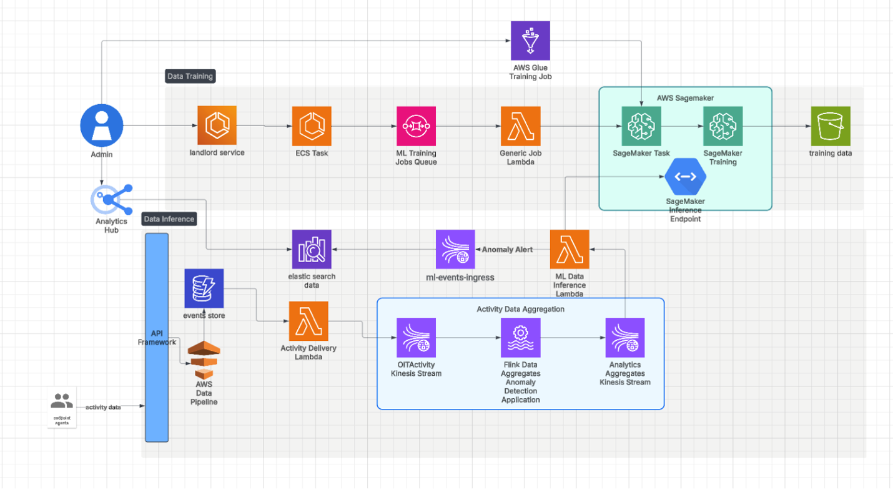Click the SageMaker Training icon

(x=723, y=125)
